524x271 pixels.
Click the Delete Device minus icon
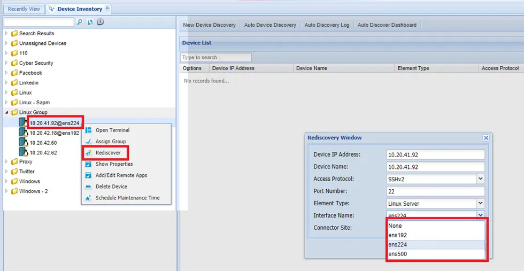point(89,187)
